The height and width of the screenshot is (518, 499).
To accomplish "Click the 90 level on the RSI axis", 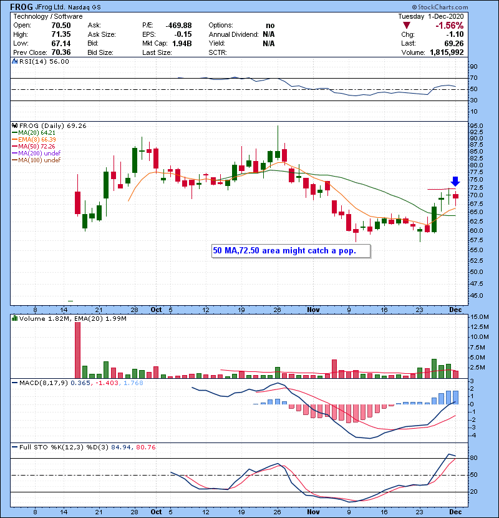I will point(474,67).
